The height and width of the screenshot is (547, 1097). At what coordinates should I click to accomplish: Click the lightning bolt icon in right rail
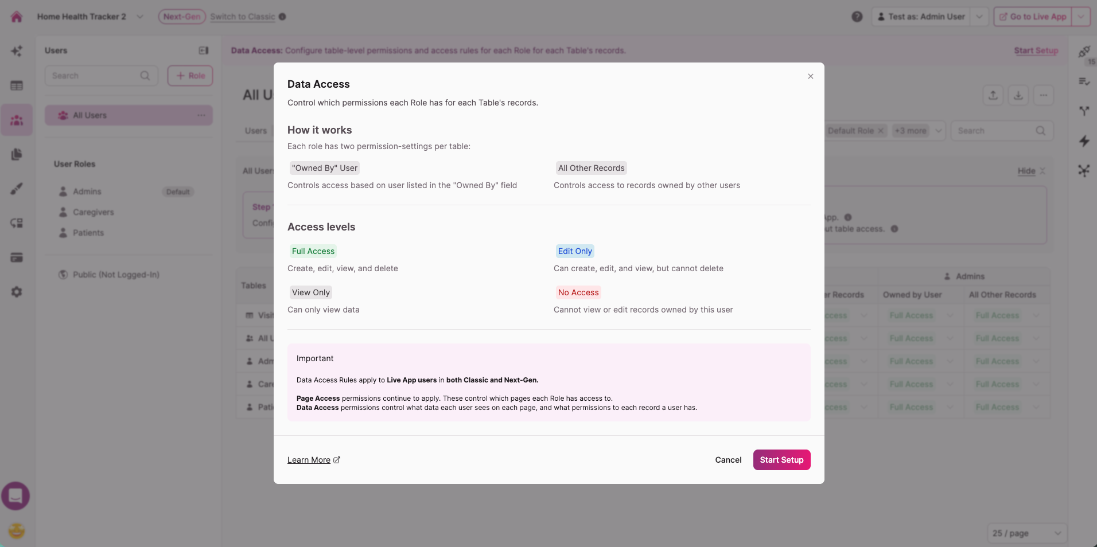click(x=1084, y=141)
